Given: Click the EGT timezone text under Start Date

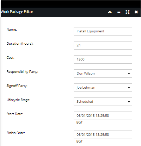Looking at the screenshot, I should tap(80, 122).
